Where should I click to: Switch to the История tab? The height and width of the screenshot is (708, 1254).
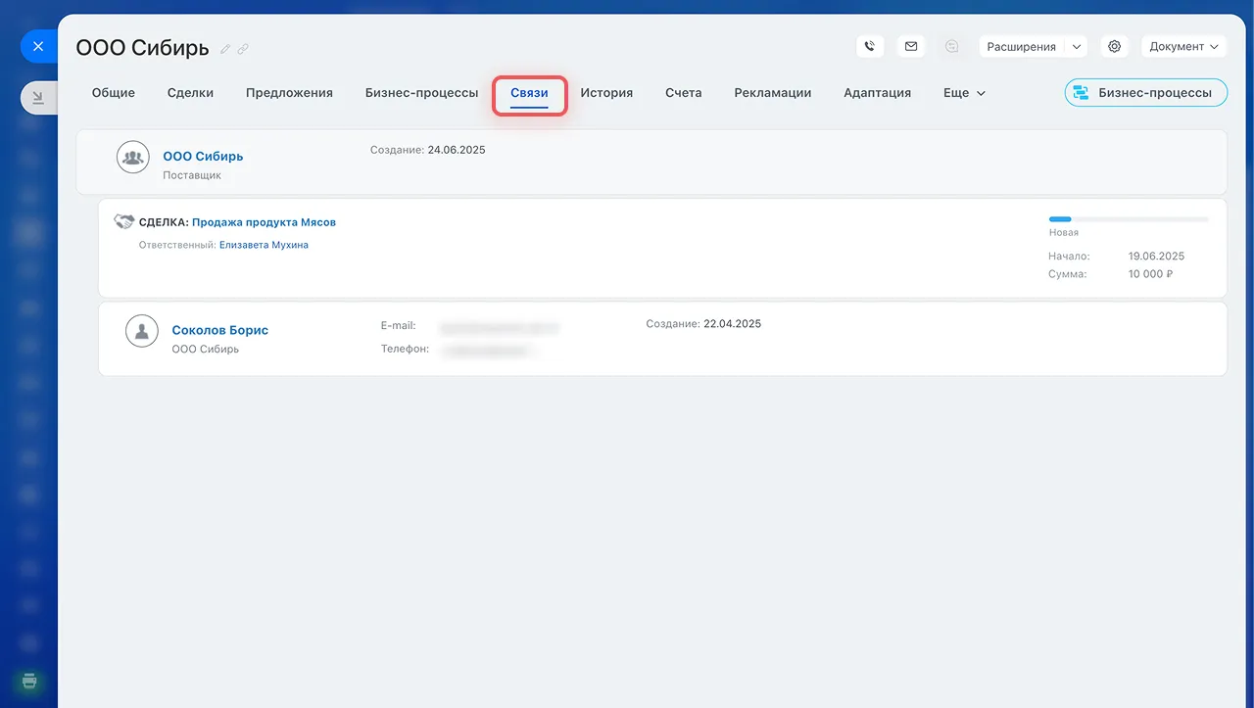606,93
